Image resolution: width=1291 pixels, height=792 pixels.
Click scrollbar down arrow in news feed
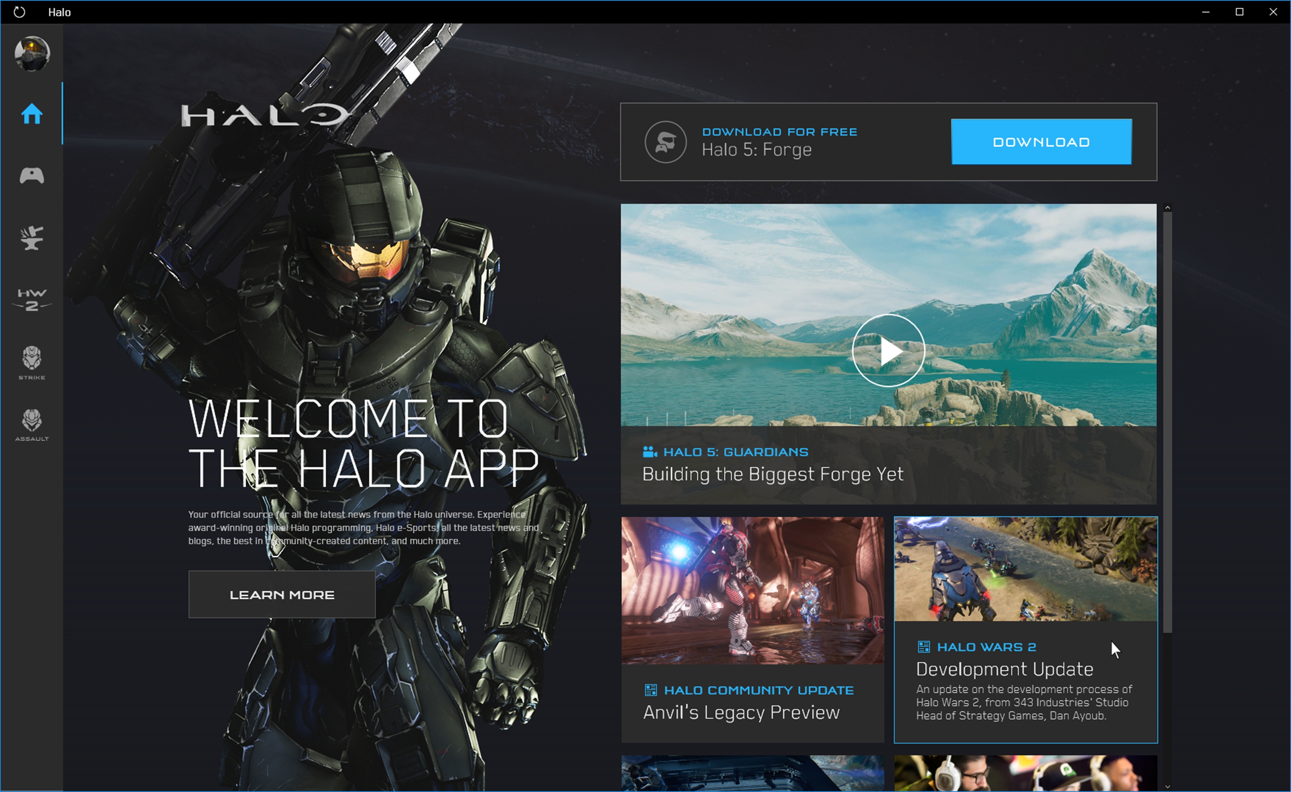(x=1167, y=786)
